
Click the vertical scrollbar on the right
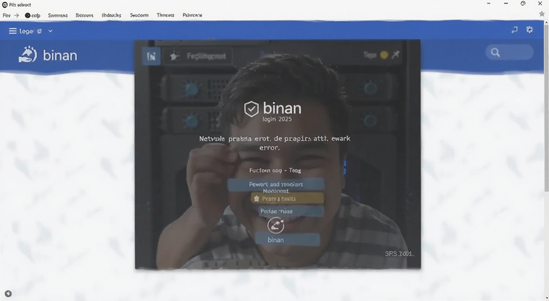546,107
